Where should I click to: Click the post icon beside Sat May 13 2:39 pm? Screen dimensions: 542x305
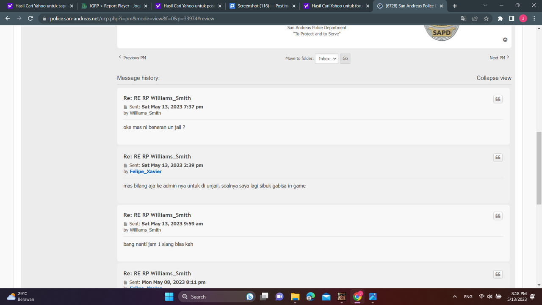[125, 166]
